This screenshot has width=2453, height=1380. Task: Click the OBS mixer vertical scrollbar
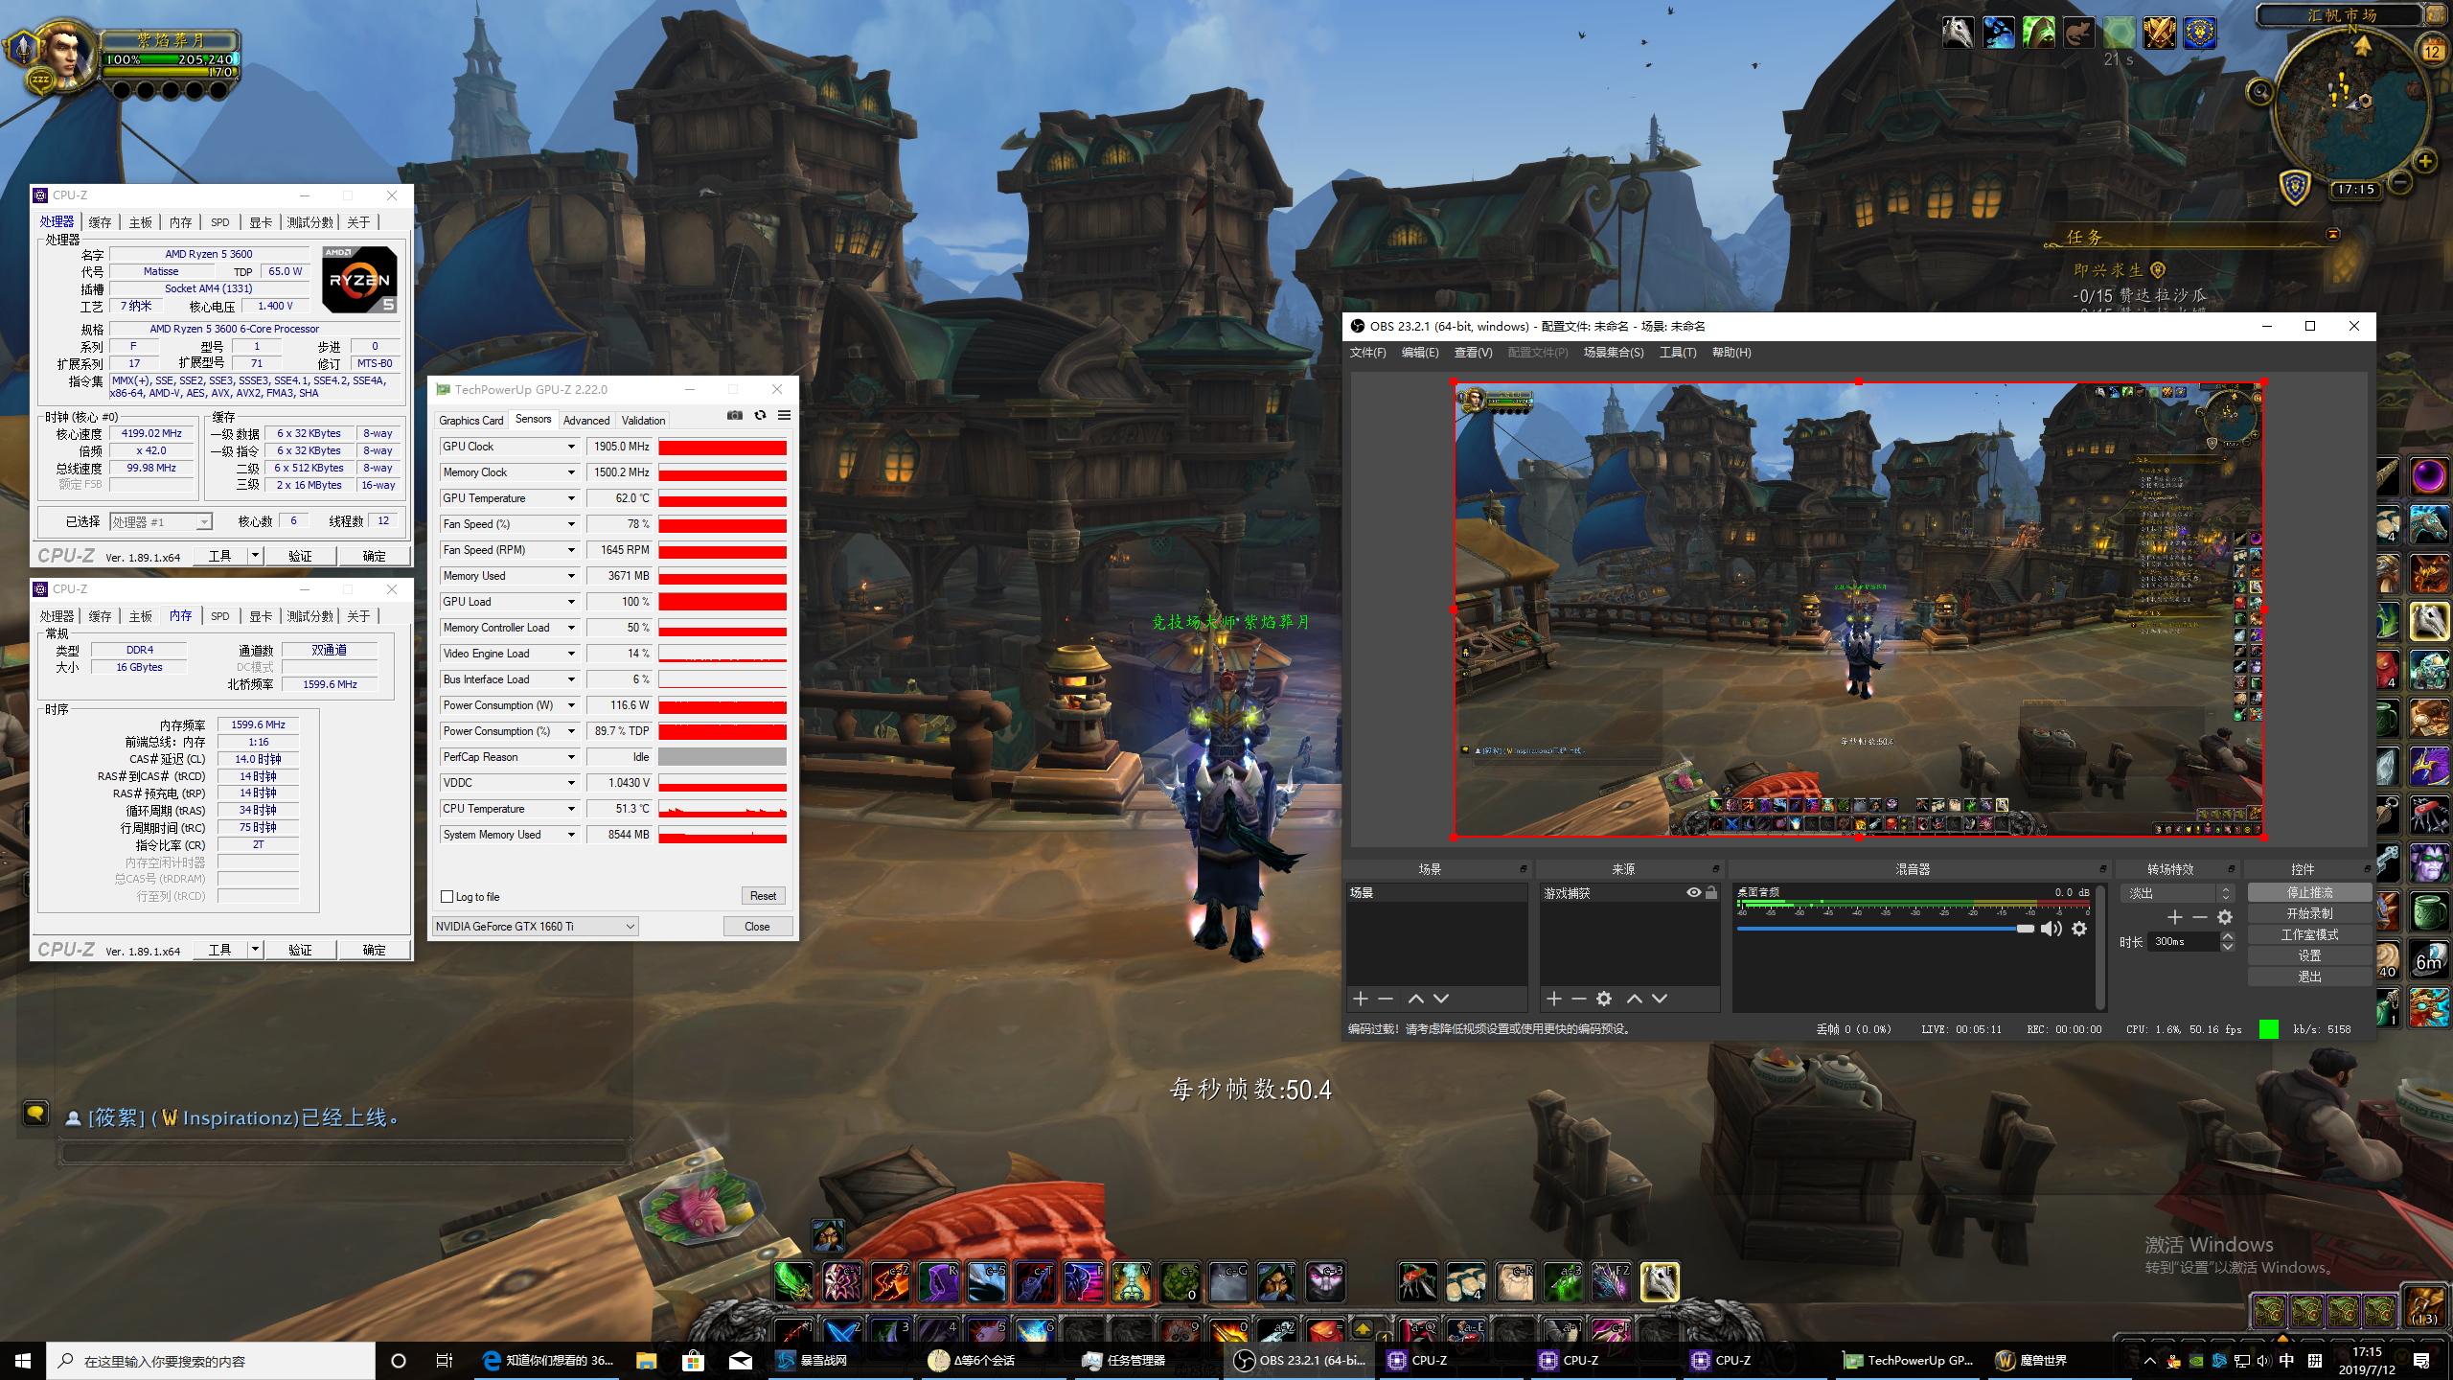point(2100,947)
